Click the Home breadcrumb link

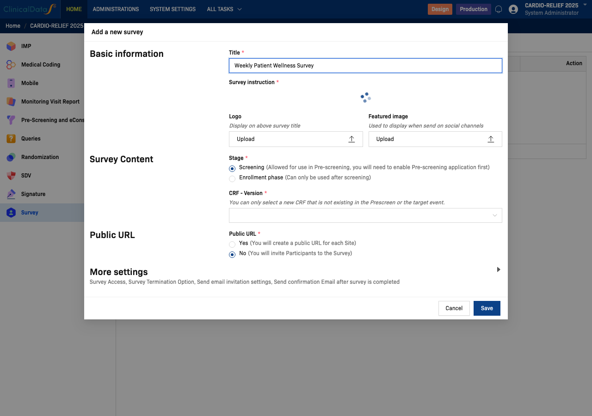pos(13,26)
